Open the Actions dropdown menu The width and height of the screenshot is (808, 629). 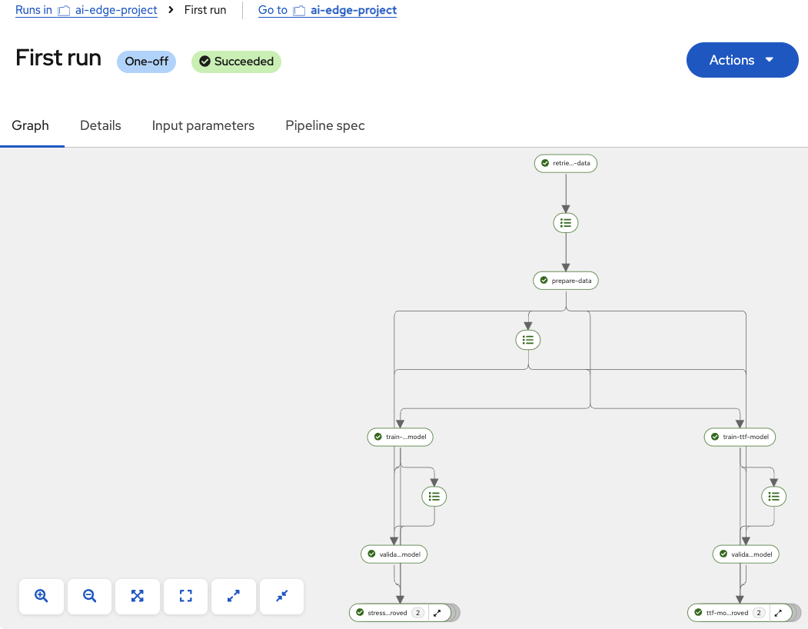click(741, 59)
